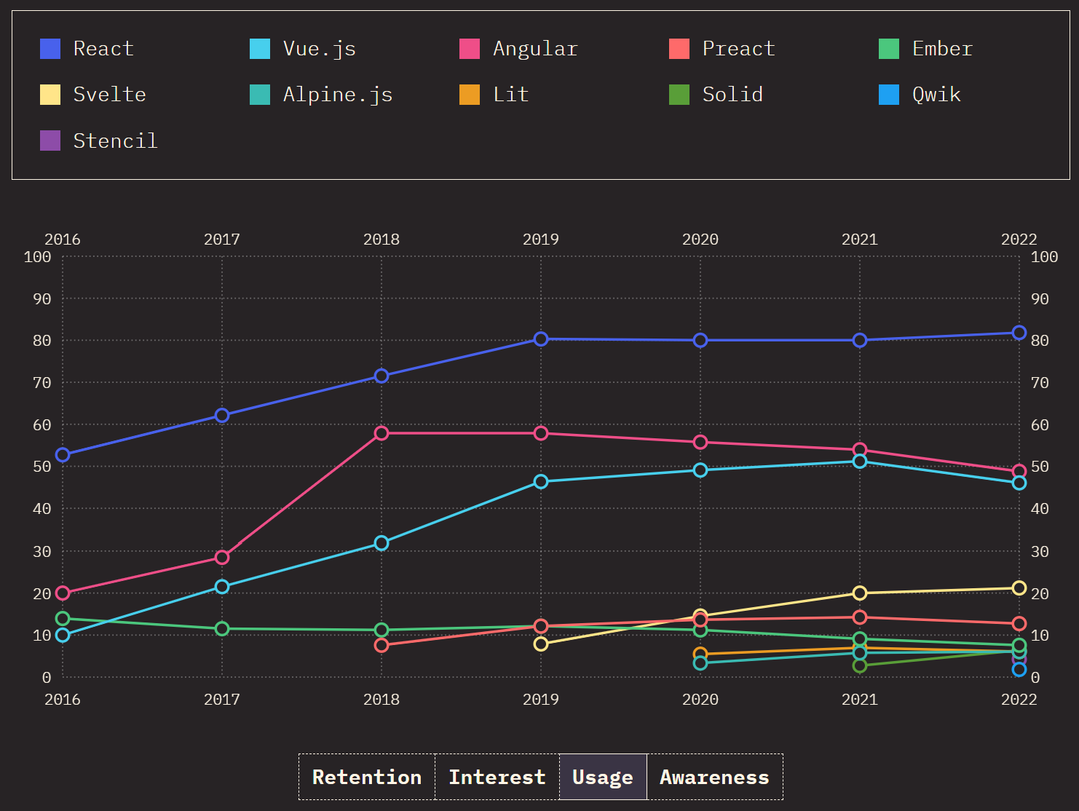Click Solid's 2021 data point
The image size is (1079, 811).
click(x=860, y=665)
